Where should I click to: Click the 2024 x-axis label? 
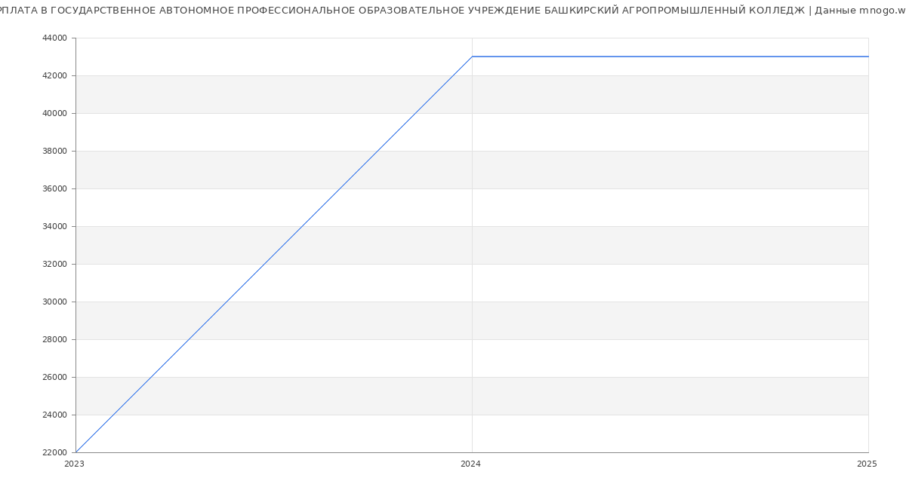470,464
